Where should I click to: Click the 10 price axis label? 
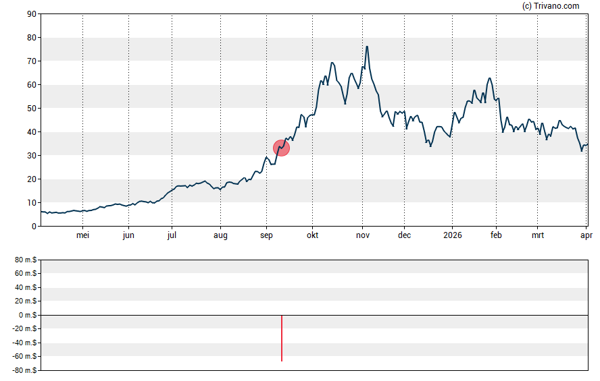pyautogui.click(x=32, y=203)
